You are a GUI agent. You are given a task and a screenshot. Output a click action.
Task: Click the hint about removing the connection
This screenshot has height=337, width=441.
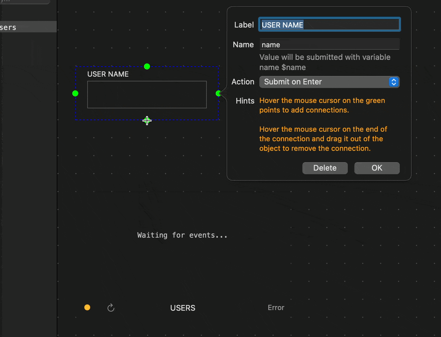tap(323, 139)
